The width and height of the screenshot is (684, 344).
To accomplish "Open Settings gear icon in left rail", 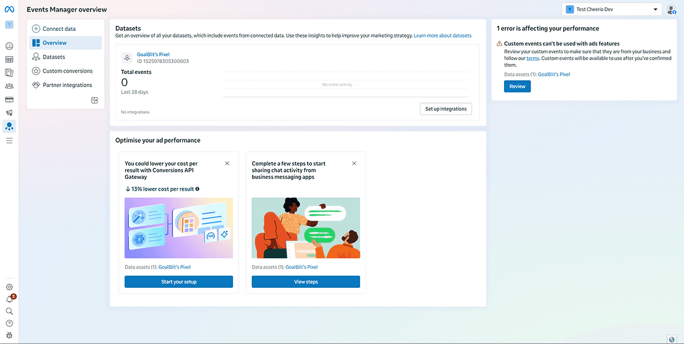I will tap(9, 287).
